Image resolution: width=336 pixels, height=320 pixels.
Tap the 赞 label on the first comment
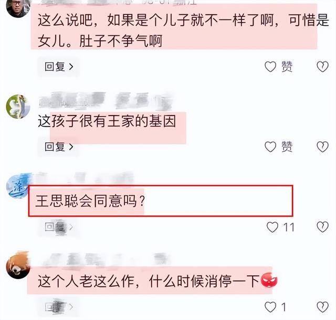pos(287,67)
